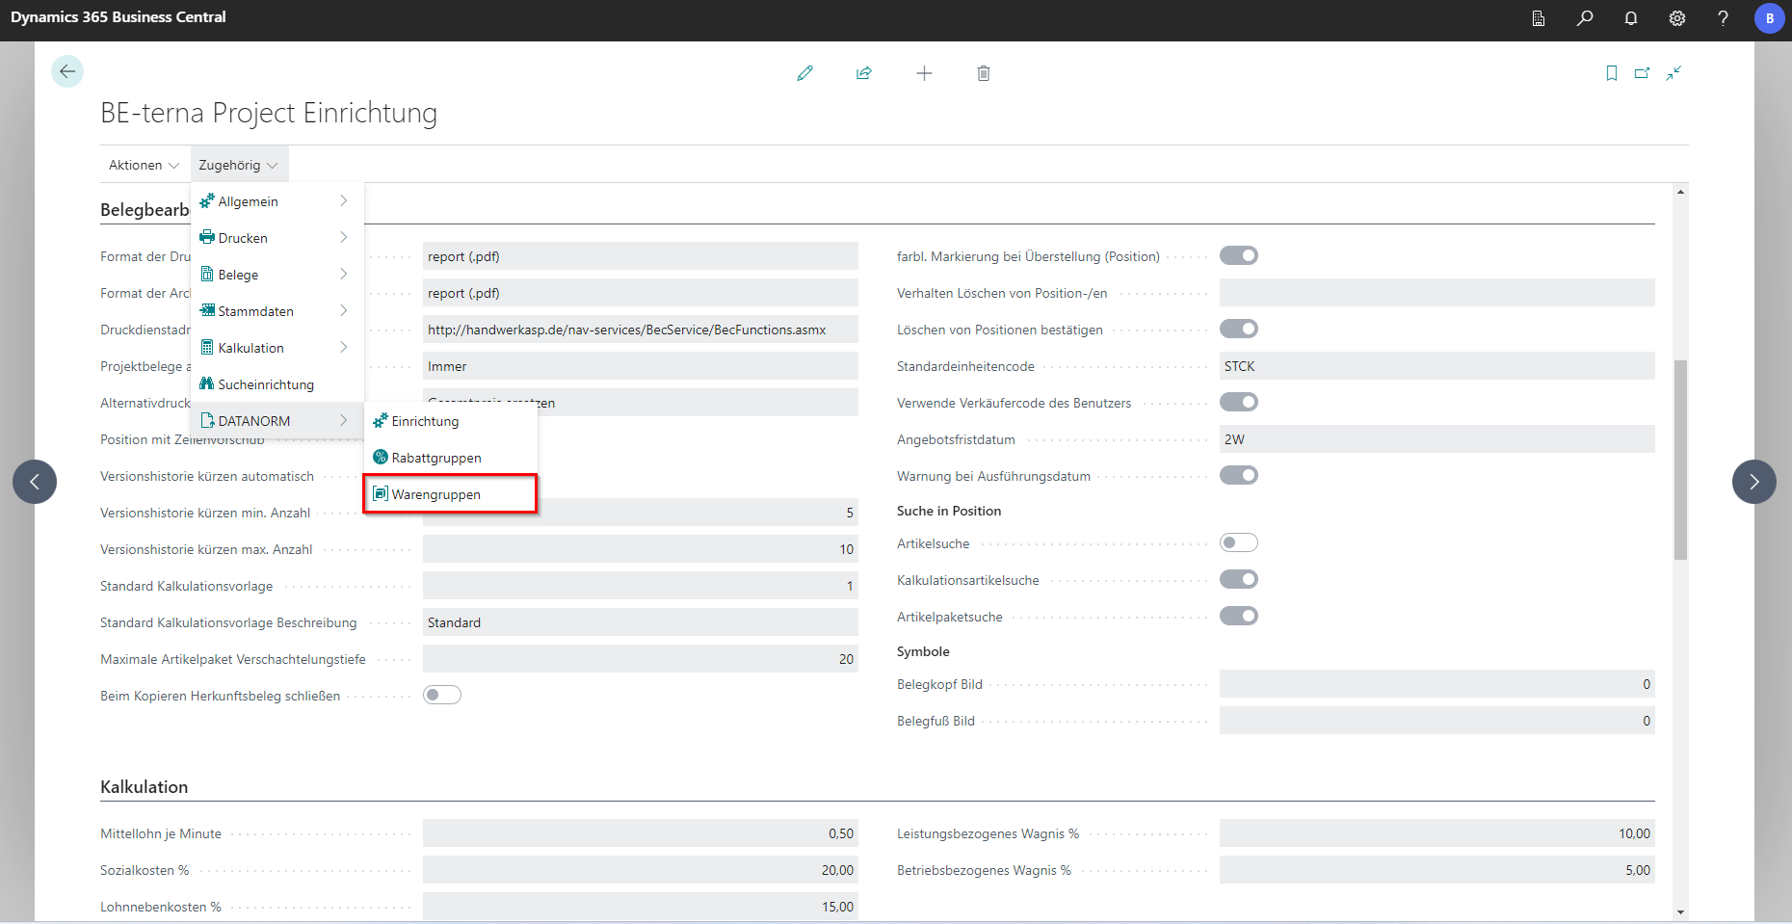
Task: Click the share icon in toolbar
Action: (864, 73)
